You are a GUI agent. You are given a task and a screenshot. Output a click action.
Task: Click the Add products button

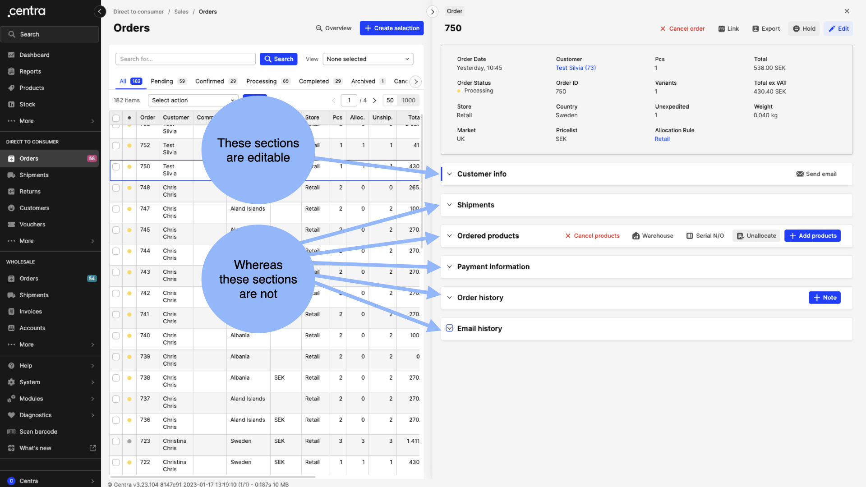coord(812,236)
